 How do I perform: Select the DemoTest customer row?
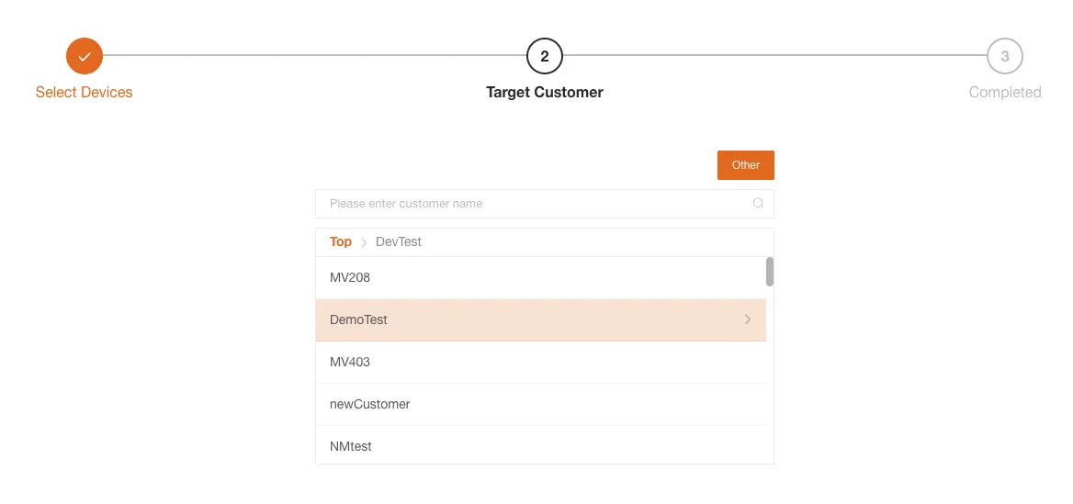coord(359,319)
